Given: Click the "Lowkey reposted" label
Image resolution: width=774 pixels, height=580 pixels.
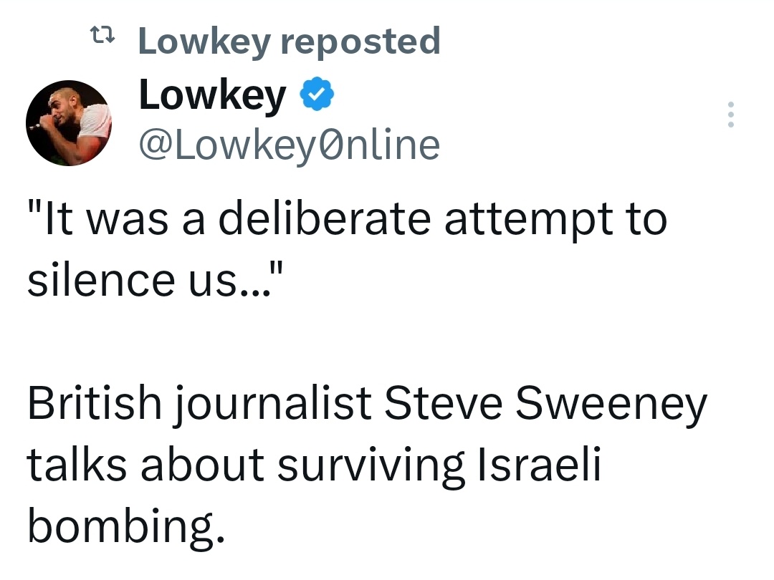Looking at the screenshot, I should [x=288, y=41].
